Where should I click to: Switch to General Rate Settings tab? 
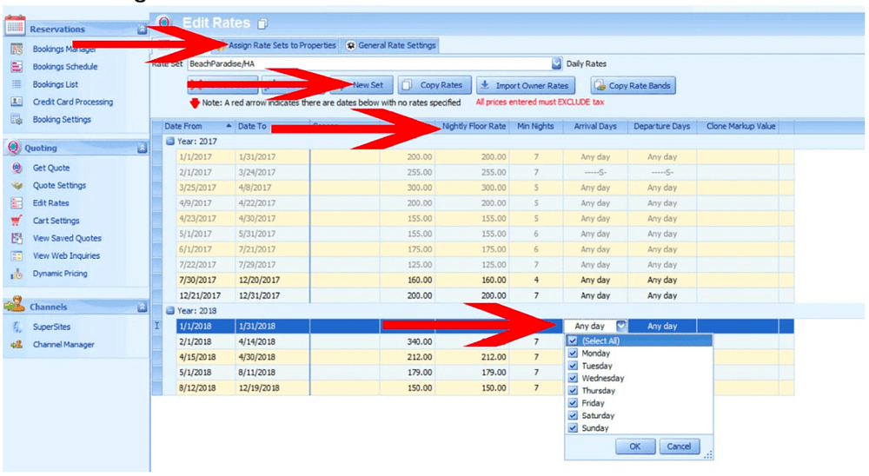point(391,45)
